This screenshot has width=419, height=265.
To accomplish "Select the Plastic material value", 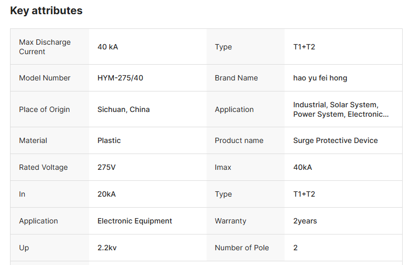I will (109, 140).
